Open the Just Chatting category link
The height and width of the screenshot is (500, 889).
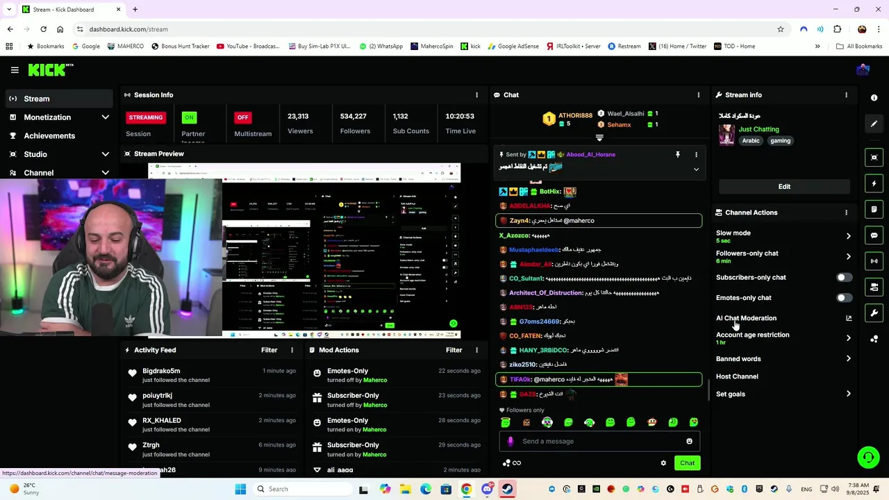[758, 129]
